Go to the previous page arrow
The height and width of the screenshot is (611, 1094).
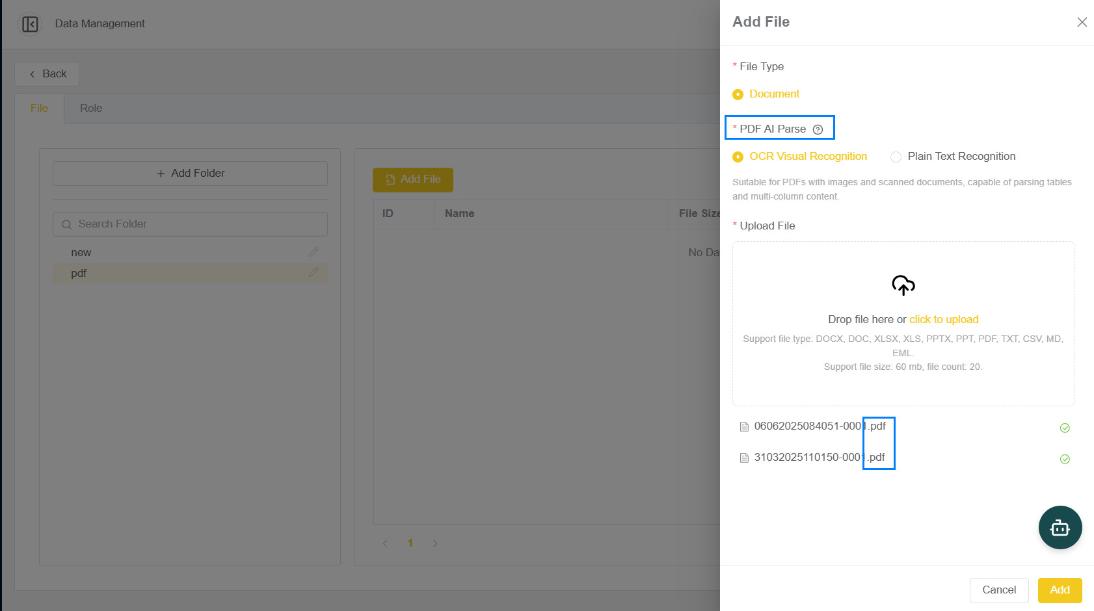(385, 543)
